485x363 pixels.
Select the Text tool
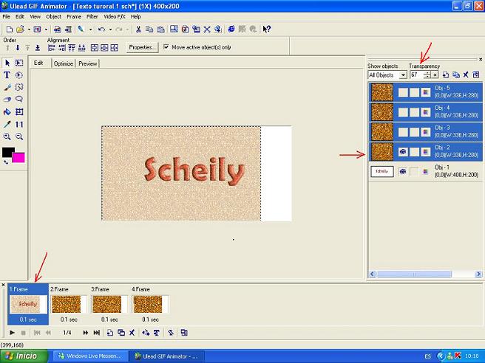(x=7, y=75)
